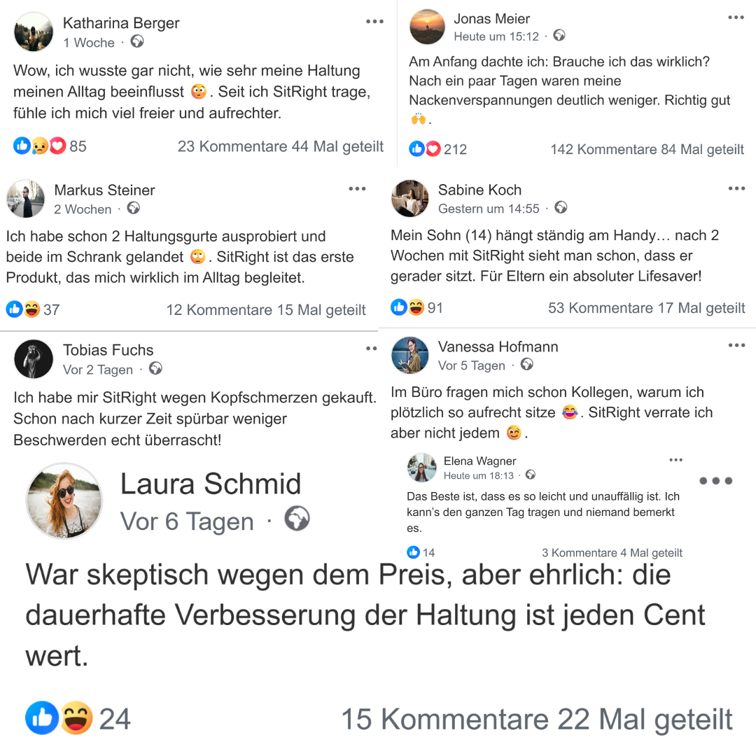Viewport: 756px width, 756px height.
Task: Open the options menu on Vanessa Hofmann's post
Action: (x=736, y=345)
